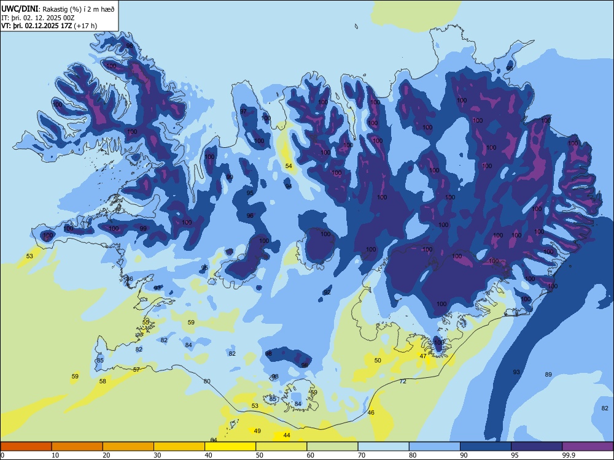Click the map value '92'
This screenshot has height=460, width=614.
(327, 293)
